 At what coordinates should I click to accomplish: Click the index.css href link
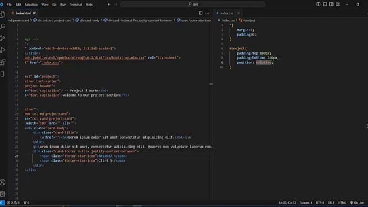51,63
